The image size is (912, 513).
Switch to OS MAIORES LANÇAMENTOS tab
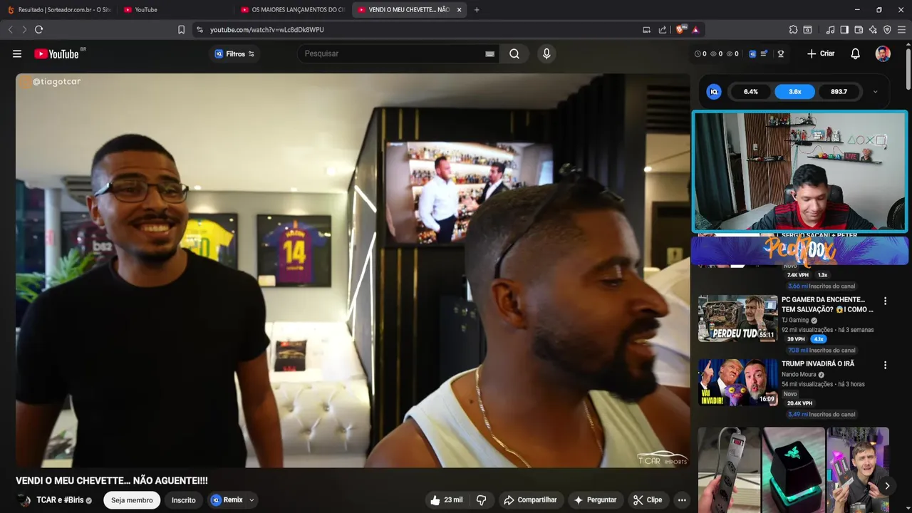click(292, 9)
